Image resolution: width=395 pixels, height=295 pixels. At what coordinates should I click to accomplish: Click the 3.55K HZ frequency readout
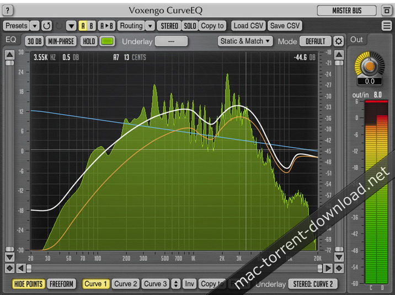[45, 57]
